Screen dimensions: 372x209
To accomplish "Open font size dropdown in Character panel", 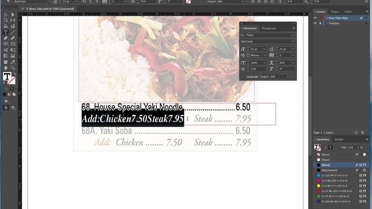I will coord(264,49).
